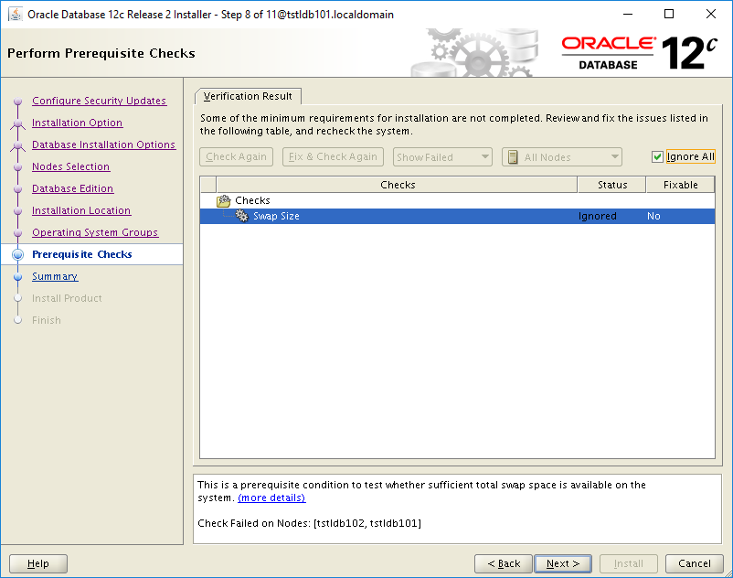Go to Installation Option step
733x578 pixels.
pos(77,123)
